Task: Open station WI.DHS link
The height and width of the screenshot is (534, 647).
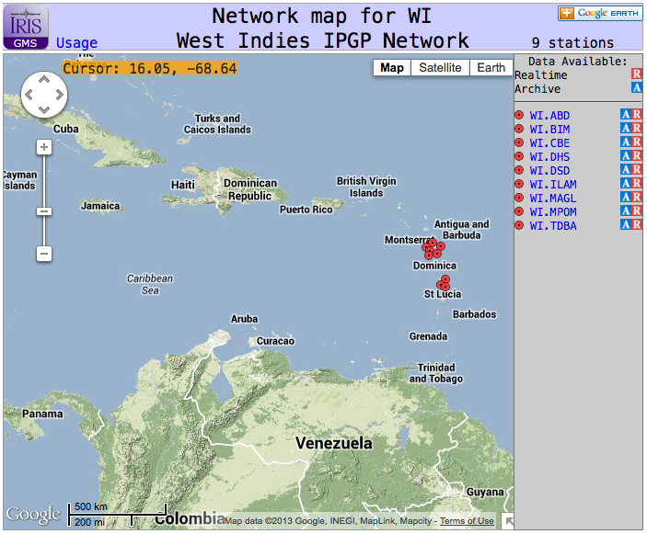Action: pos(549,157)
